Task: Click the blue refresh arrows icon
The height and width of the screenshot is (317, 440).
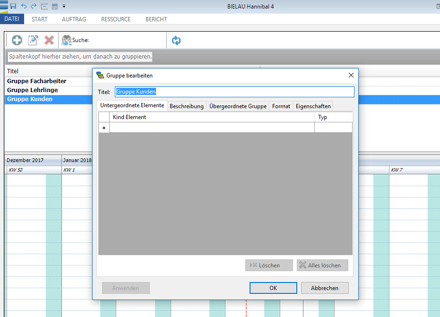Action: (176, 41)
